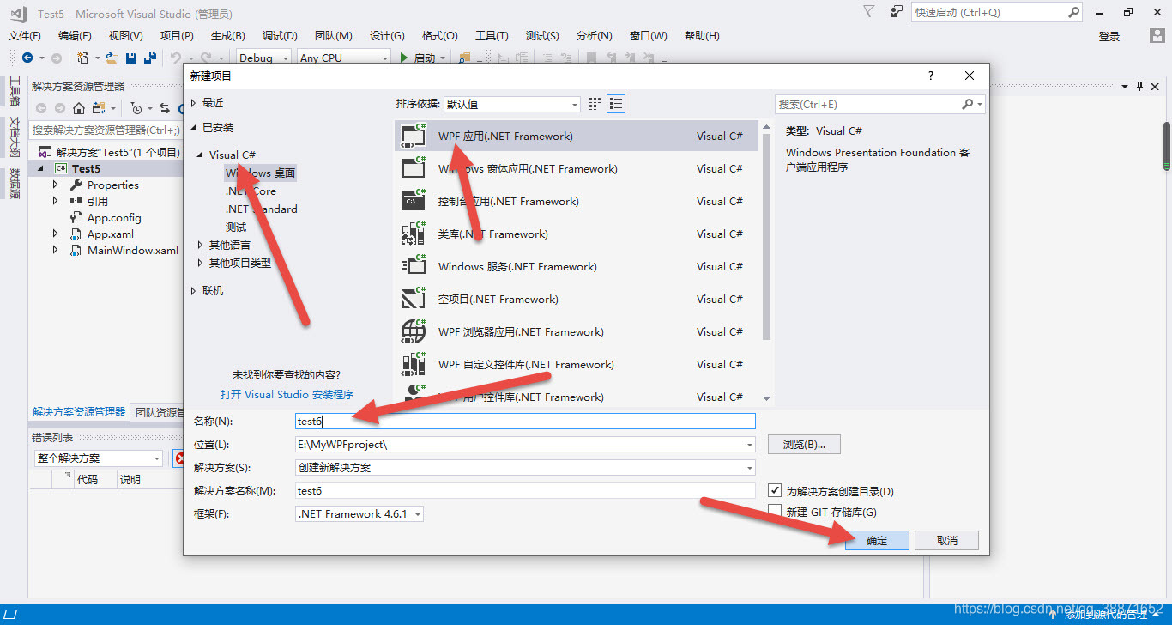Open the 视图(V) menu

126,36
